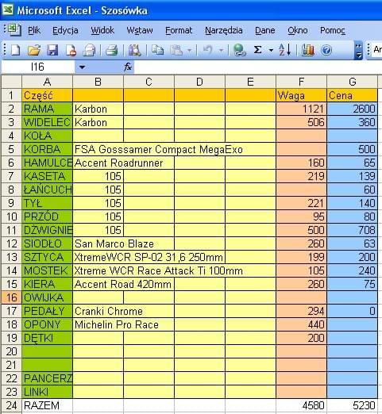Select the column F header

[301, 82]
